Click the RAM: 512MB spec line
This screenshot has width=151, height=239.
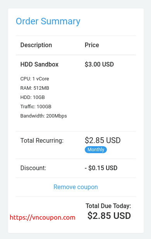click(34, 88)
